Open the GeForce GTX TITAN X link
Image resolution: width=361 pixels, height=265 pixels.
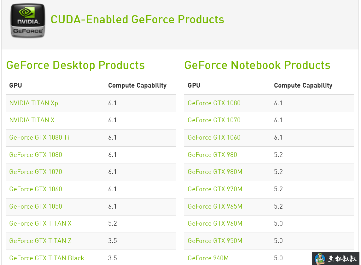point(40,223)
